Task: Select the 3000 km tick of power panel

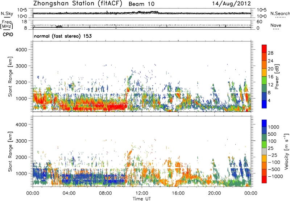Action: (x=21, y=66)
